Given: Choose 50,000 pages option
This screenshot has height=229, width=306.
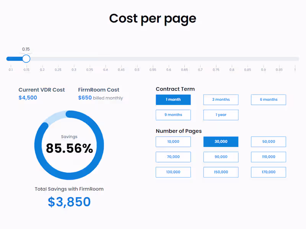Looking at the screenshot, I should [x=269, y=142].
